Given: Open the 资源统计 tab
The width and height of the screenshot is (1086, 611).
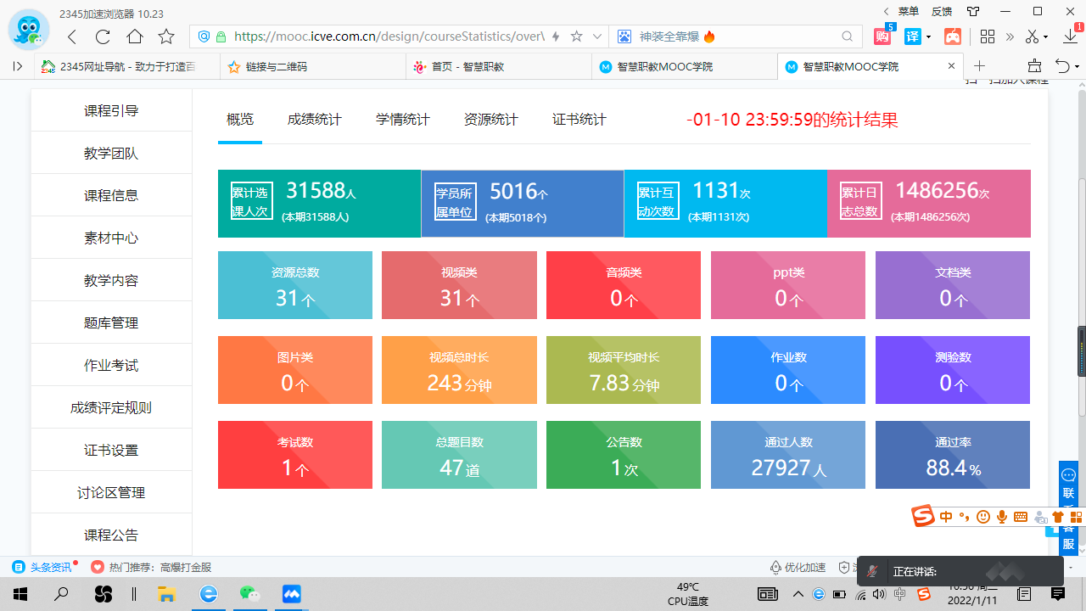Looking at the screenshot, I should pyautogui.click(x=490, y=119).
